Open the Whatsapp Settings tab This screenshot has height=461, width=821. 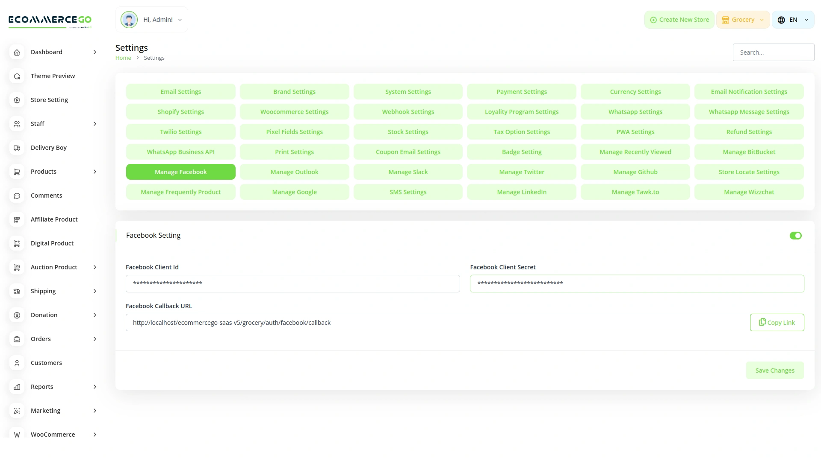635,111
